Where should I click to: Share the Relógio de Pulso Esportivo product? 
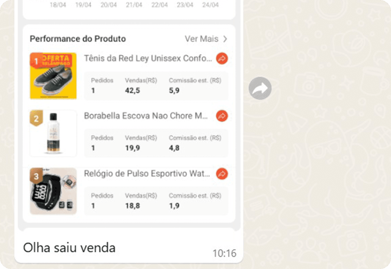222,174
